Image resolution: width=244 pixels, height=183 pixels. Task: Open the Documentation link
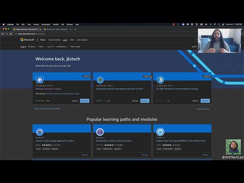tap(54, 40)
